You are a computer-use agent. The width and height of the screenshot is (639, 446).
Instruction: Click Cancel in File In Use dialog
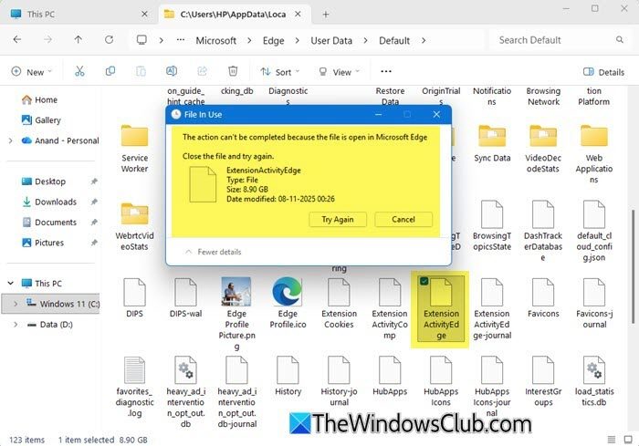(403, 219)
